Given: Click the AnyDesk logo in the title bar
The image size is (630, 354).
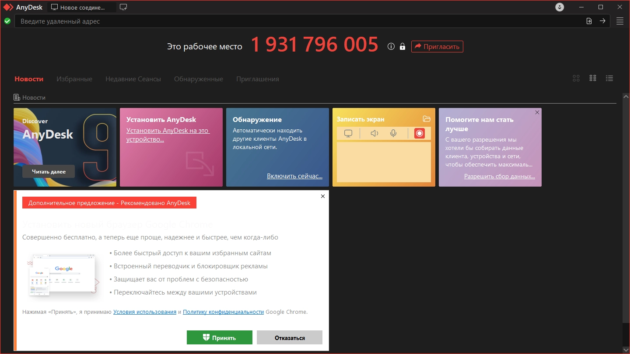Looking at the screenshot, I should pyautogui.click(x=8, y=7).
